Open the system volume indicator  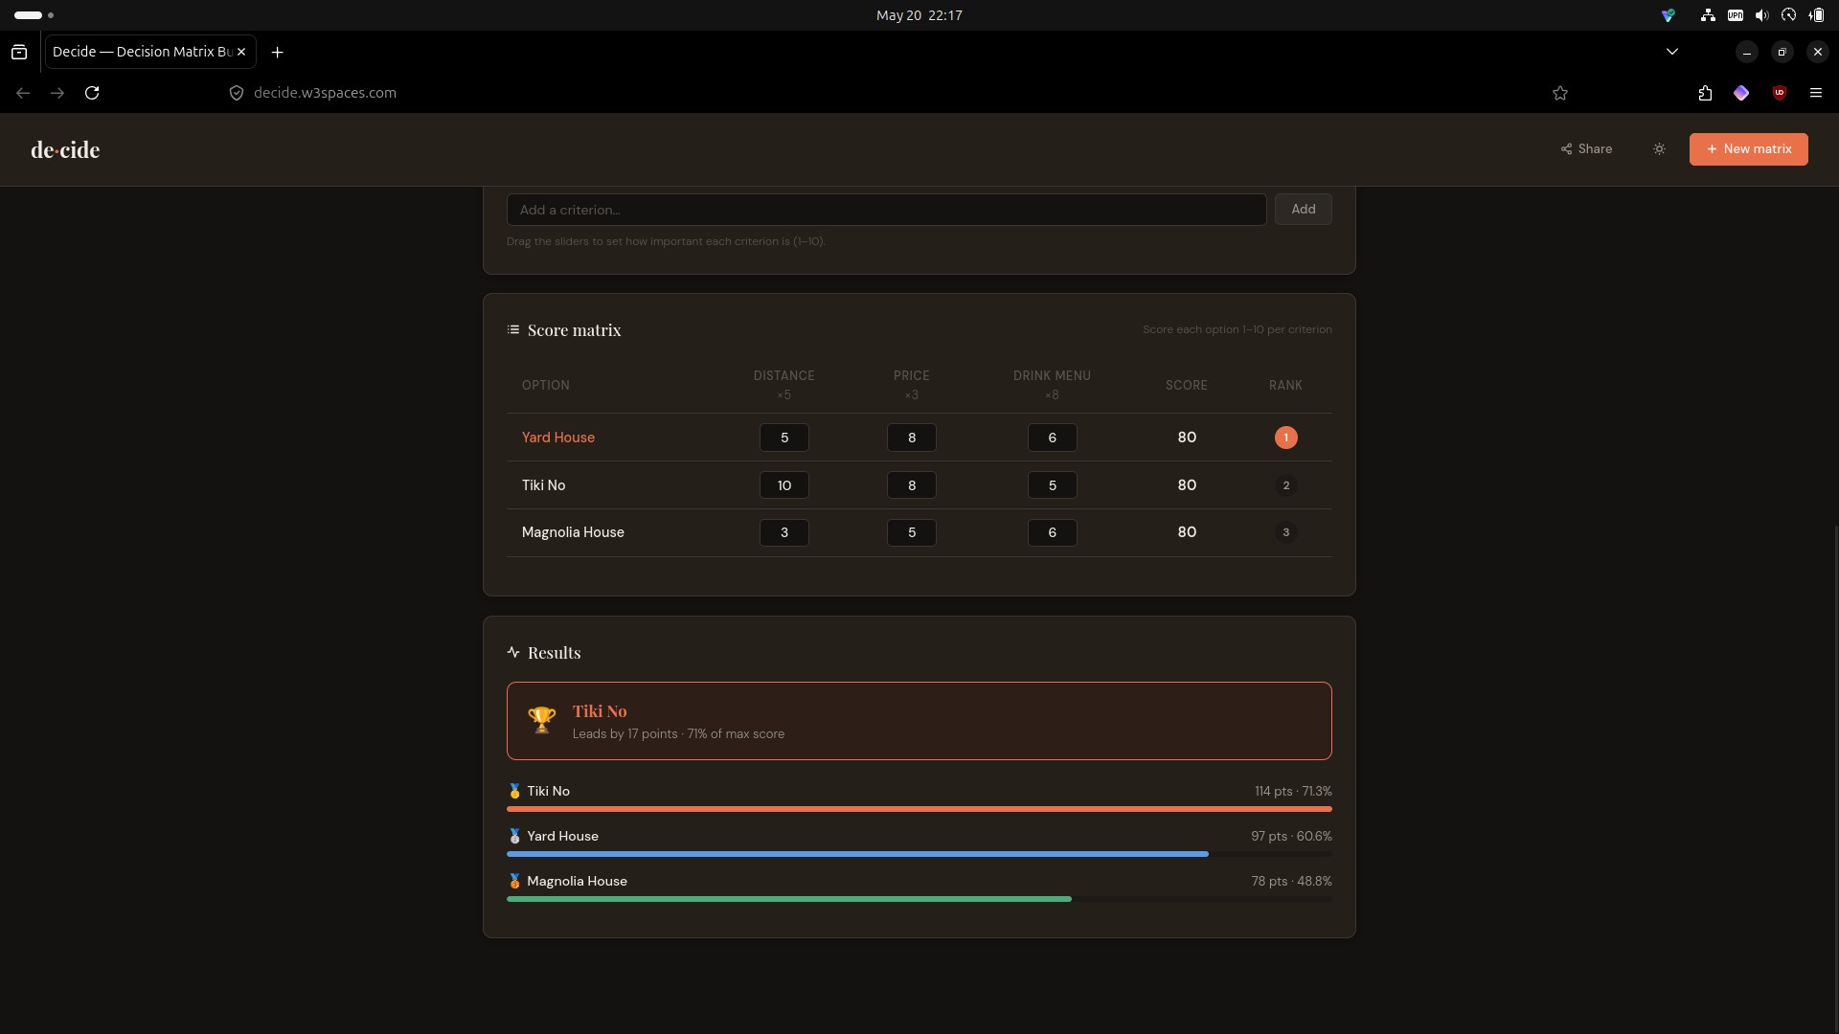coord(1761,15)
